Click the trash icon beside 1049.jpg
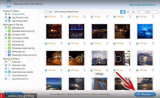This screenshot has width=160, height=98. (107, 70)
